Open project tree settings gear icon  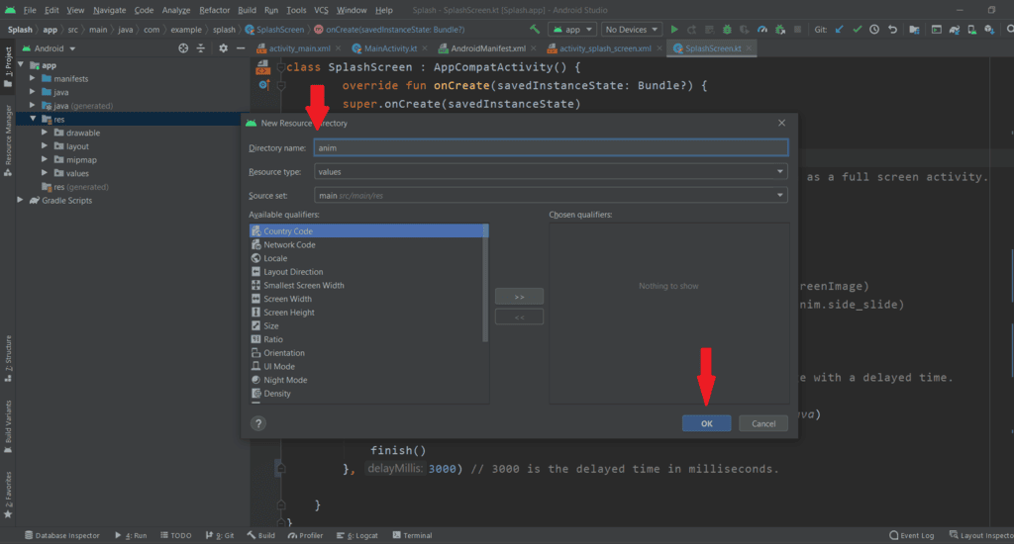point(223,48)
